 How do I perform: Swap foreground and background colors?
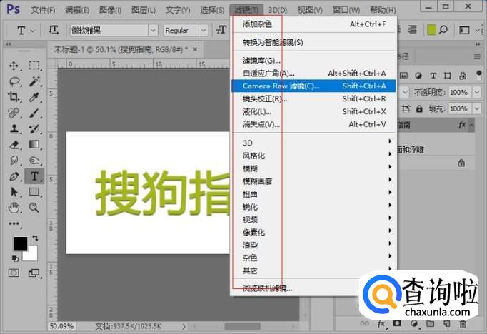pyautogui.click(x=35, y=238)
